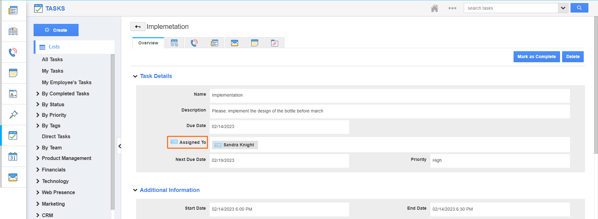598x219 pixels.
Task: Collapse the Task Details section
Action: (135, 76)
